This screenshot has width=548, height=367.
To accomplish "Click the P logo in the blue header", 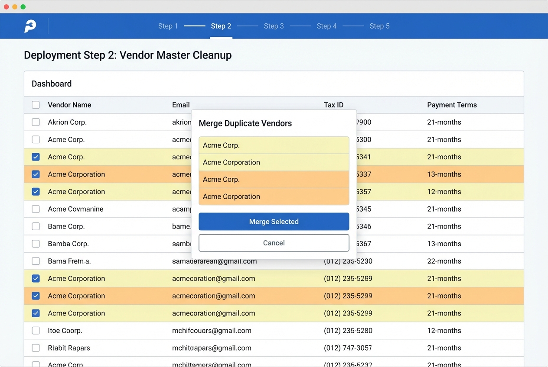I will pos(29,26).
